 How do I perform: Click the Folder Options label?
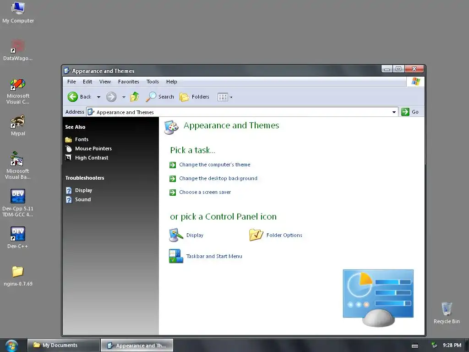coord(284,235)
